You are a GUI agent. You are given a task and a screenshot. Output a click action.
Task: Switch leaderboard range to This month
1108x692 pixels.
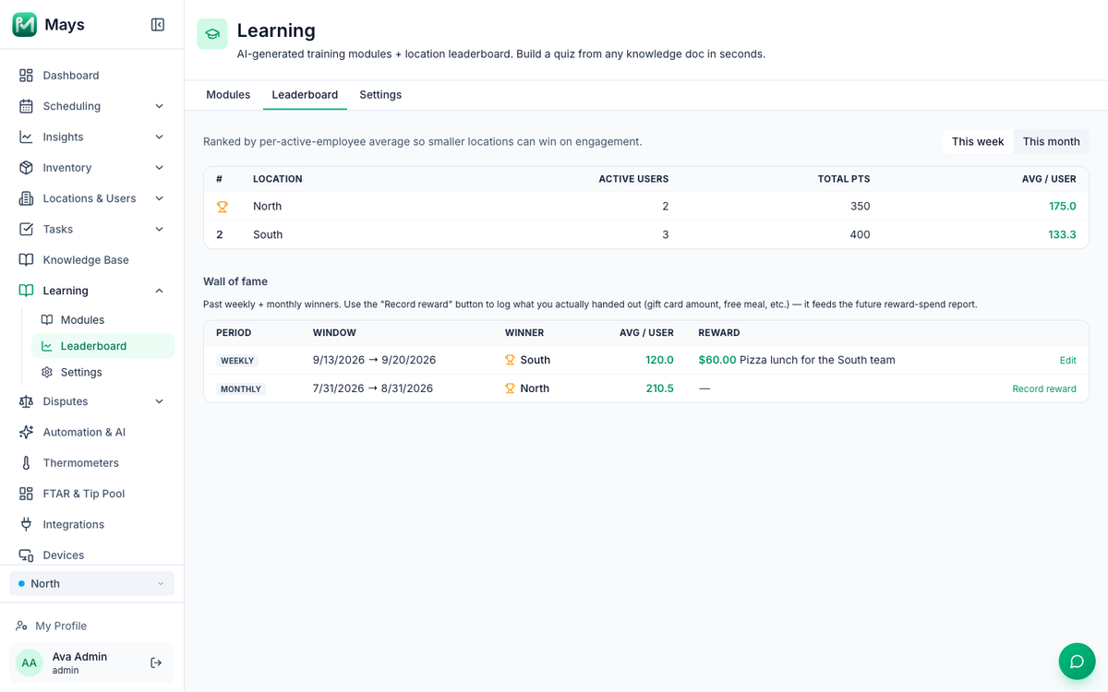click(x=1051, y=141)
